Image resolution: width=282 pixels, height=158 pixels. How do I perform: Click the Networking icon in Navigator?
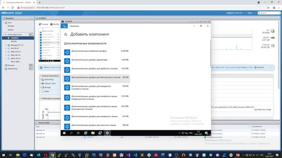6,69
